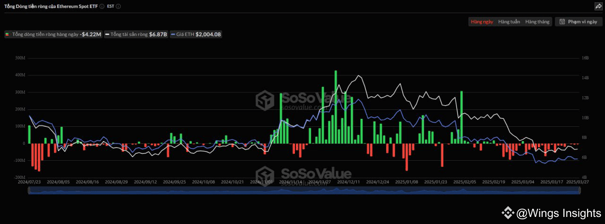Image resolution: width=605 pixels, height=224 pixels.
Task: Click the info icon beside the Ethereum Spot ETF title
Action: [x=102, y=6]
